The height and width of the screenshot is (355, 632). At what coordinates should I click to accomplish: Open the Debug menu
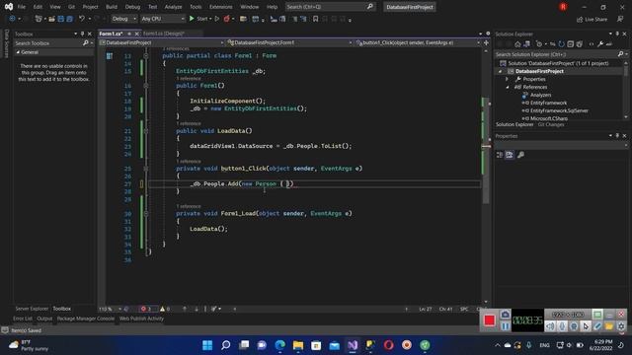pos(132,7)
